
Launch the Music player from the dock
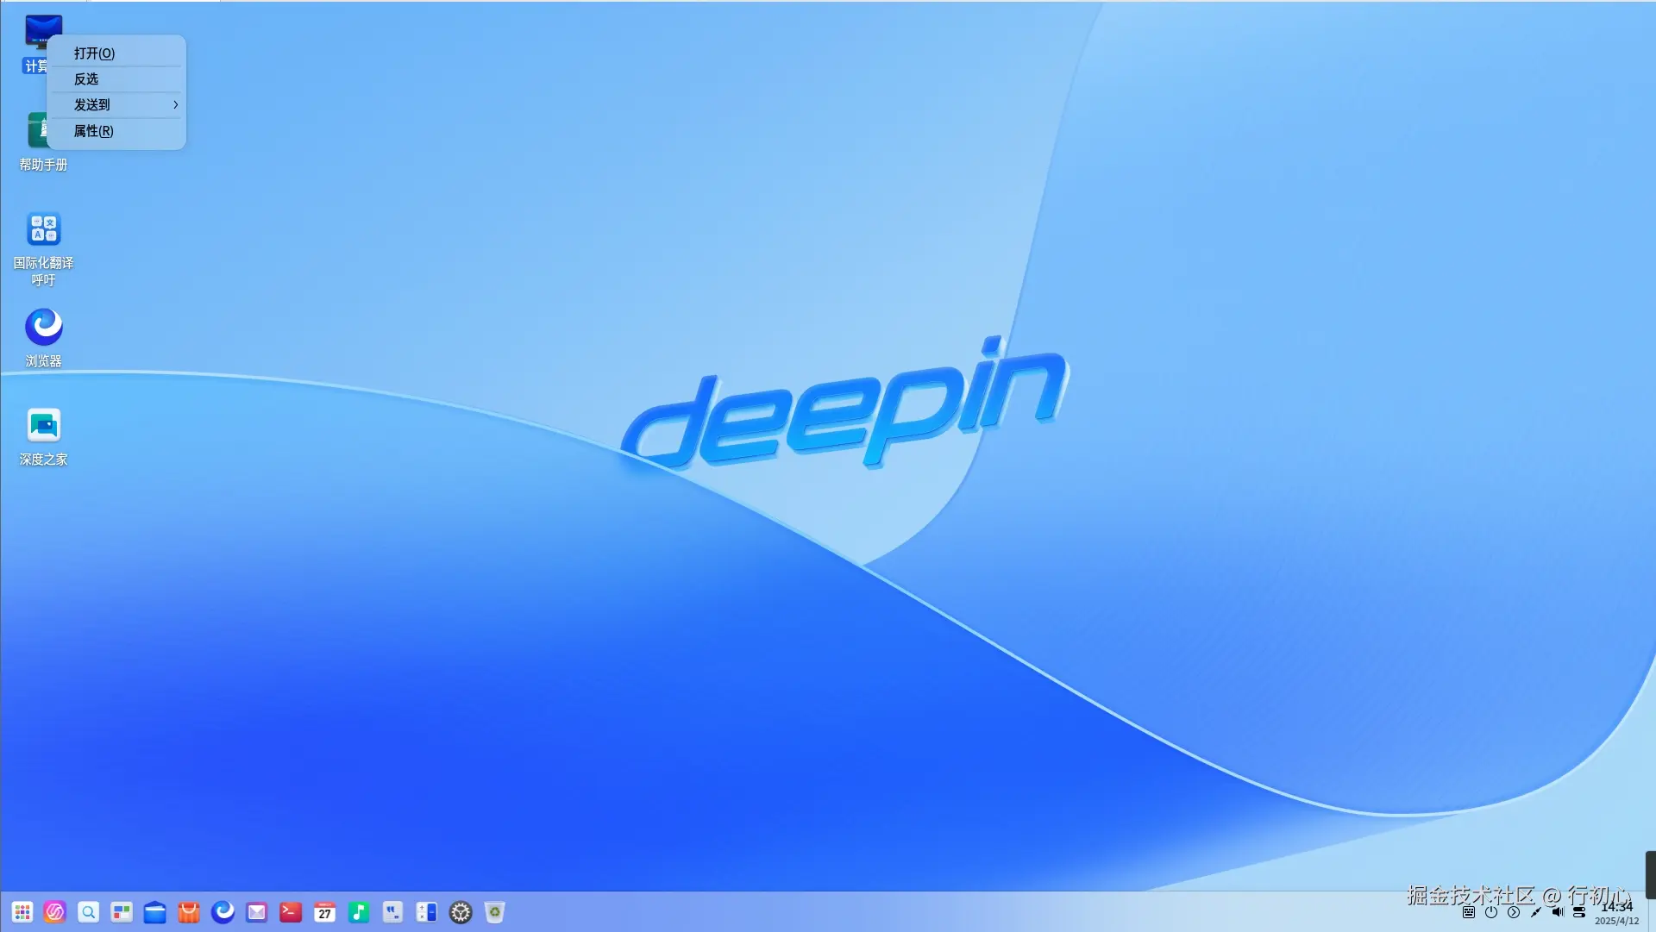click(x=359, y=912)
